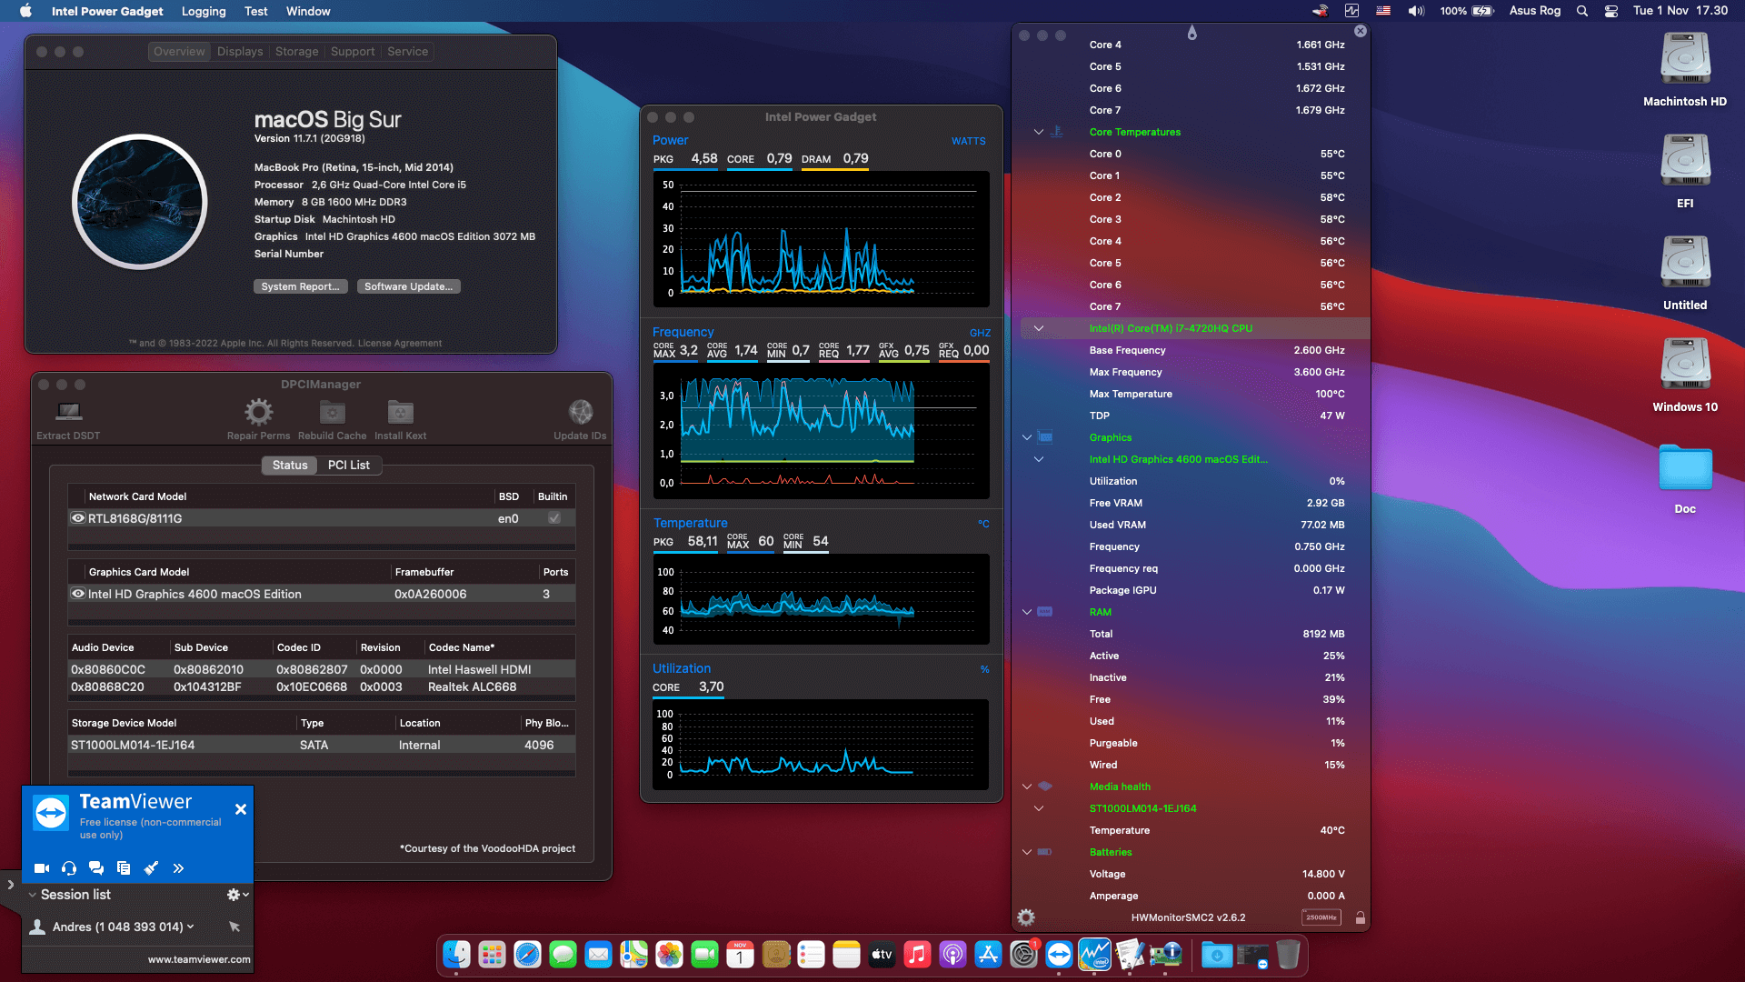The height and width of the screenshot is (982, 1745).
Task: Open Safari from the dock
Action: point(527,955)
